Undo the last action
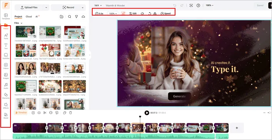Image resolution: width=272 pixels, height=140 pixels. point(175,5)
